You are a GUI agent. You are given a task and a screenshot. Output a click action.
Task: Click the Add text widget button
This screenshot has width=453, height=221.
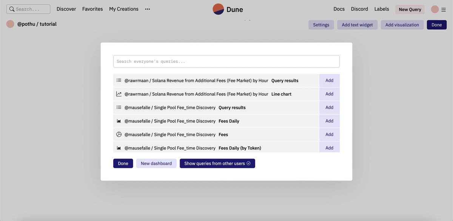(357, 25)
